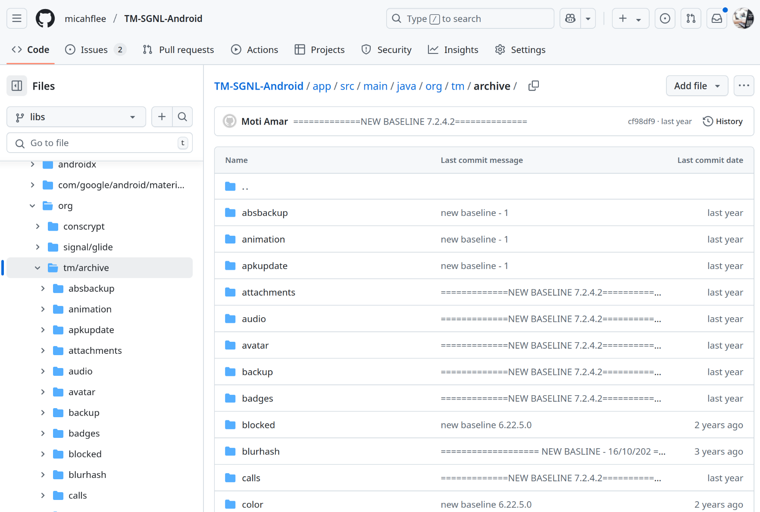Open the more options ellipsis menu
760x512 pixels.
(744, 86)
